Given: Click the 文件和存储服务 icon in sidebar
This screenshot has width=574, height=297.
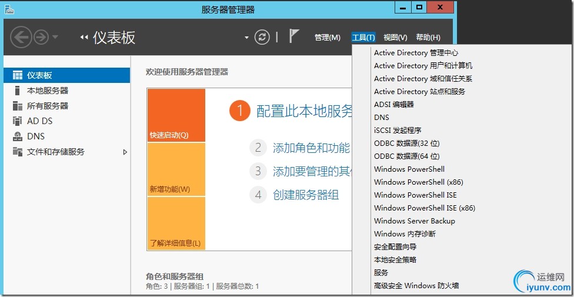Looking at the screenshot, I should (17, 152).
